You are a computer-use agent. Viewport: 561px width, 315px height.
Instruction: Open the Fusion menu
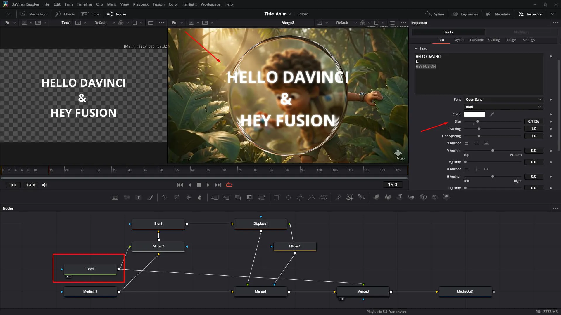(x=158, y=4)
